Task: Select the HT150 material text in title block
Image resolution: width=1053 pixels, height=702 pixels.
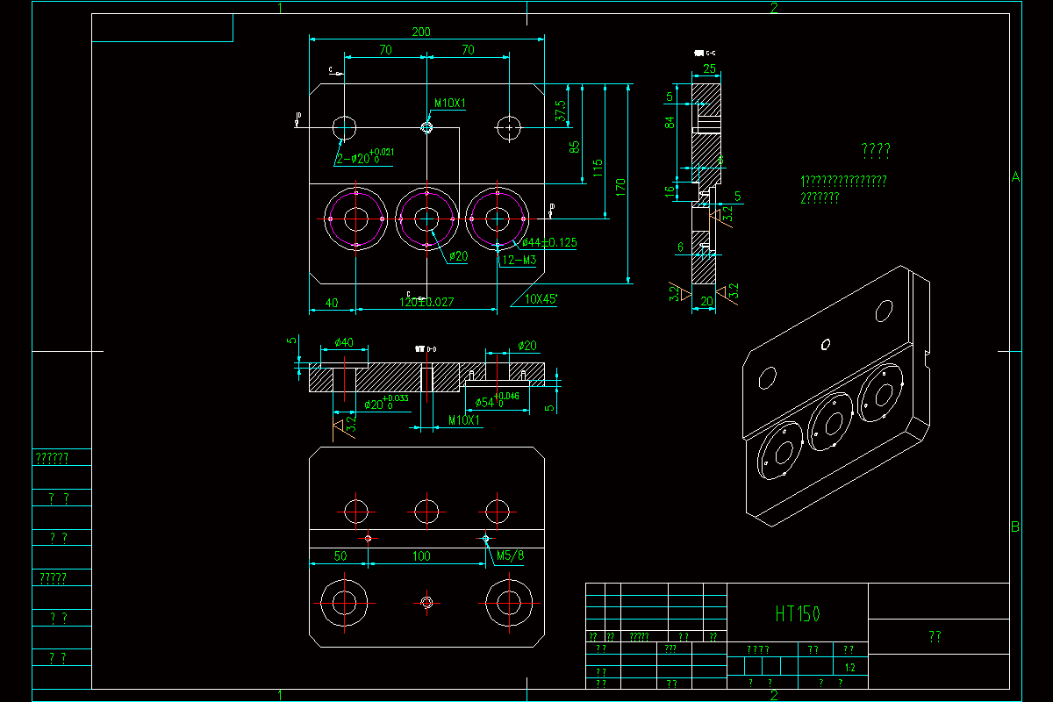Action: click(798, 613)
